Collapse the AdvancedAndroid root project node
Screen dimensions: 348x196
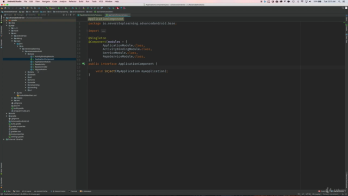coord(4,18)
